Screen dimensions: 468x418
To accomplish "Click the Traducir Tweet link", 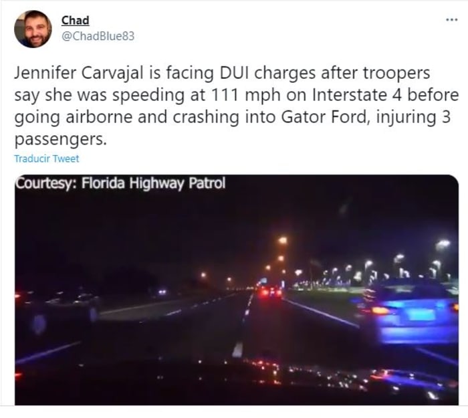I will [47, 159].
